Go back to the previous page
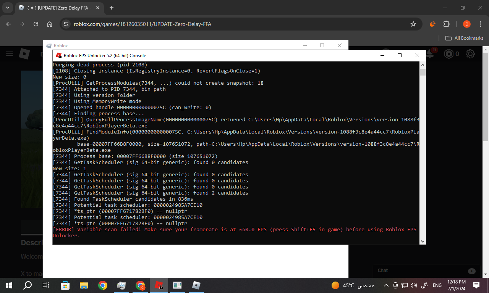The width and height of the screenshot is (489, 293). pyautogui.click(x=9, y=24)
